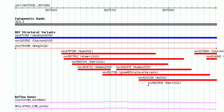
Task: Select the nsv5873512 red variant bar
Action: [x=124, y=59]
